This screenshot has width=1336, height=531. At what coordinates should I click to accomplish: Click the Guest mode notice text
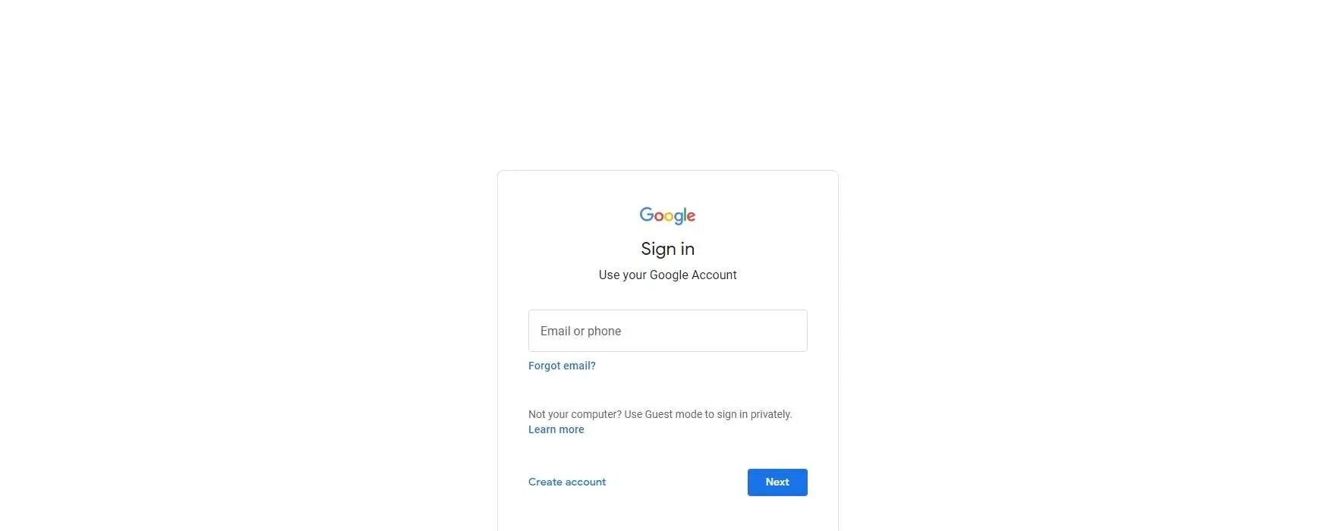click(x=660, y=414)
